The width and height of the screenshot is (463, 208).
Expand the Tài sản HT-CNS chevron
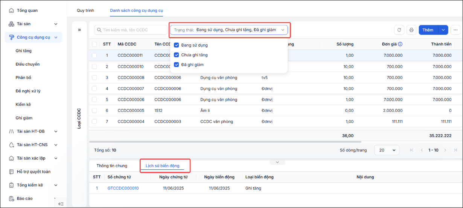[56, 145]
